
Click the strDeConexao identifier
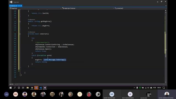pyautogui.click(x=68, y=45)
